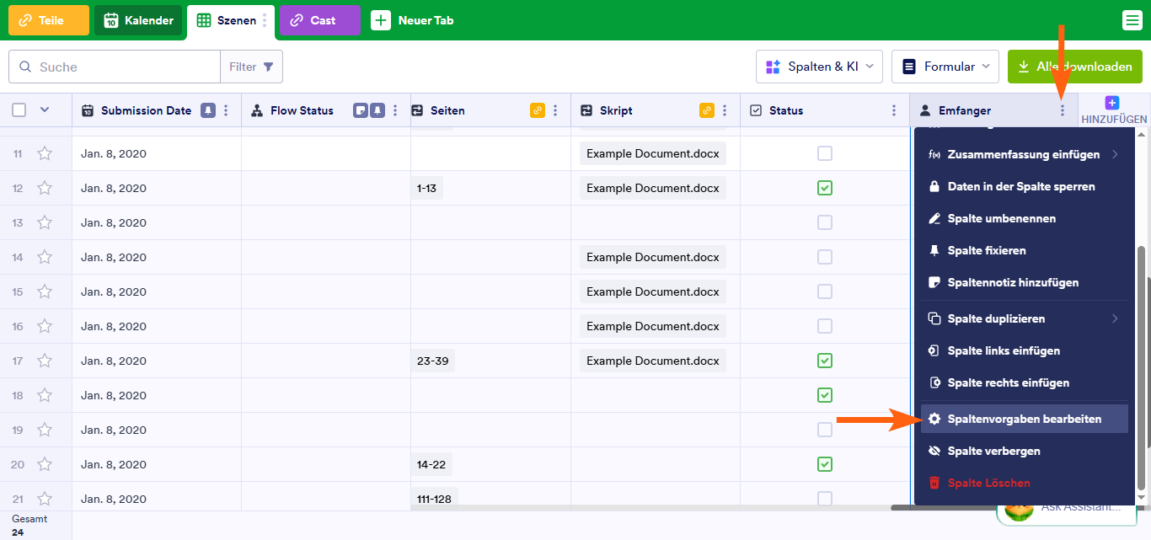
Task: Open the Spalten & KI dropdown
Action: 818,67
